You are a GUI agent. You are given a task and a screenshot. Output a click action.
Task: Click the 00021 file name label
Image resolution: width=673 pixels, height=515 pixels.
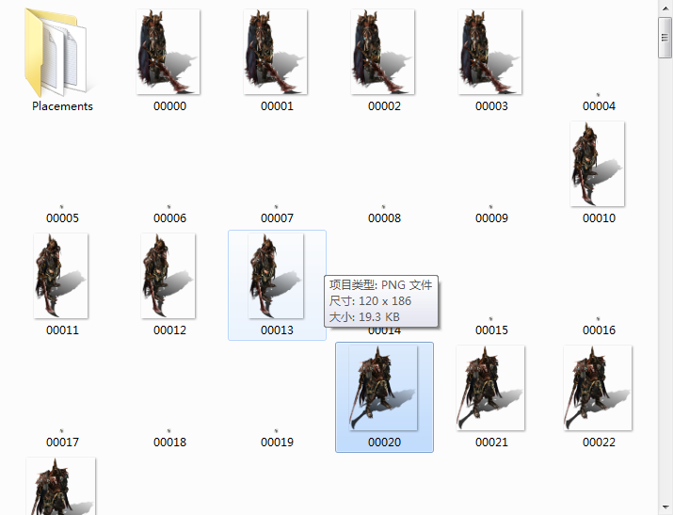point(491,443)
